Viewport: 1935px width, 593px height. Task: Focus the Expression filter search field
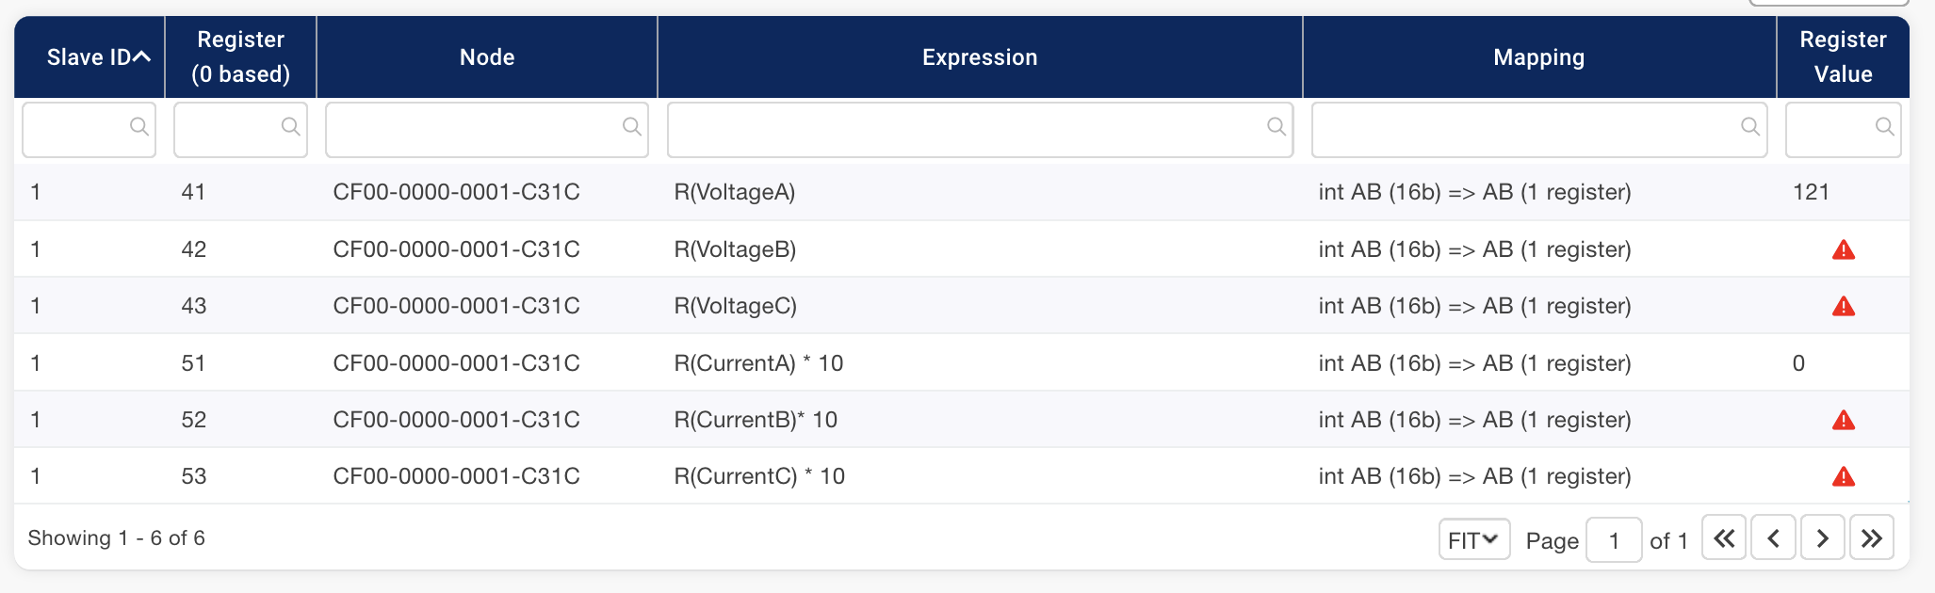pyautogui.click(x=968, y=130)
